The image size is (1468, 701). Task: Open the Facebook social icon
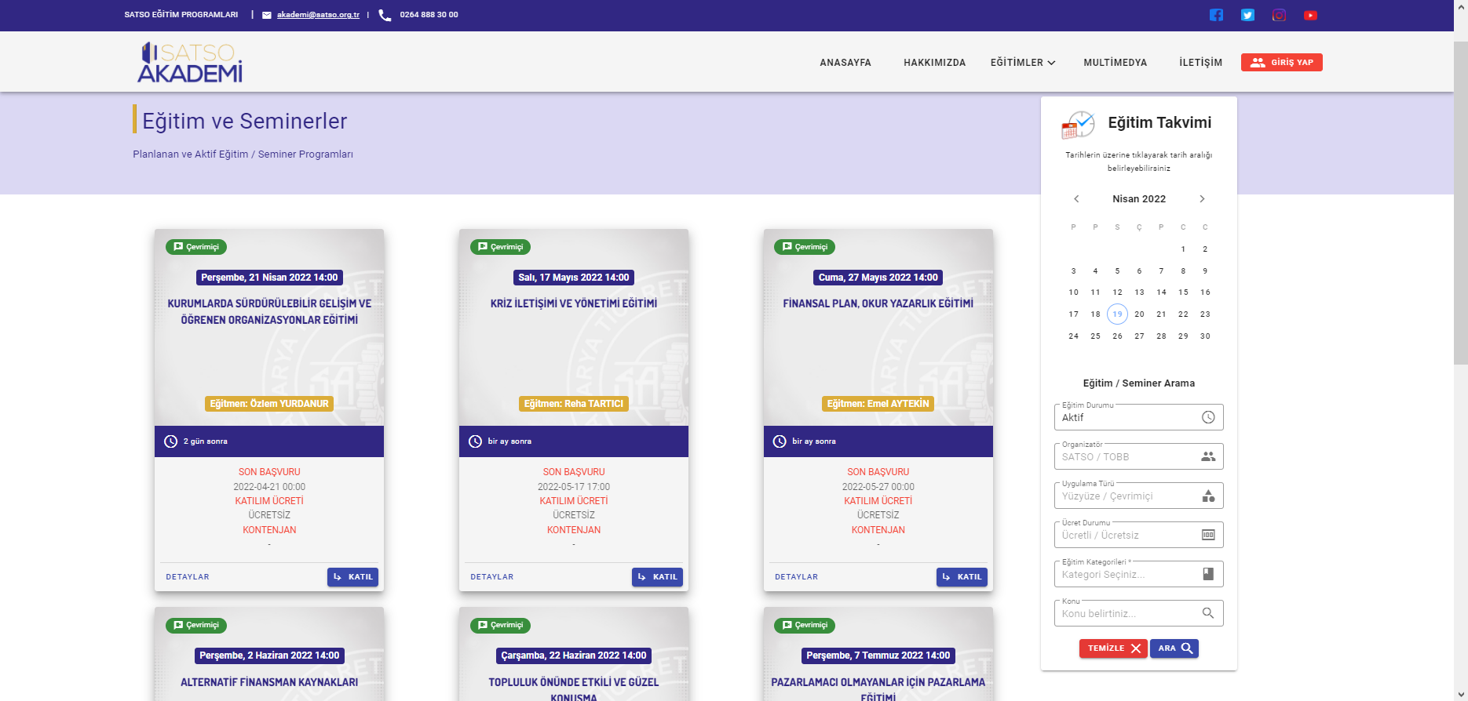pos(1216,15)
